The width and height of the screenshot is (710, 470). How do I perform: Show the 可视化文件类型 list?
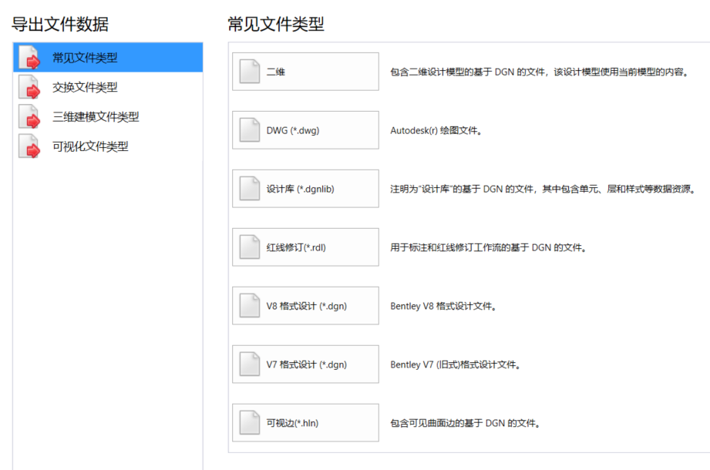click(90, 146)
